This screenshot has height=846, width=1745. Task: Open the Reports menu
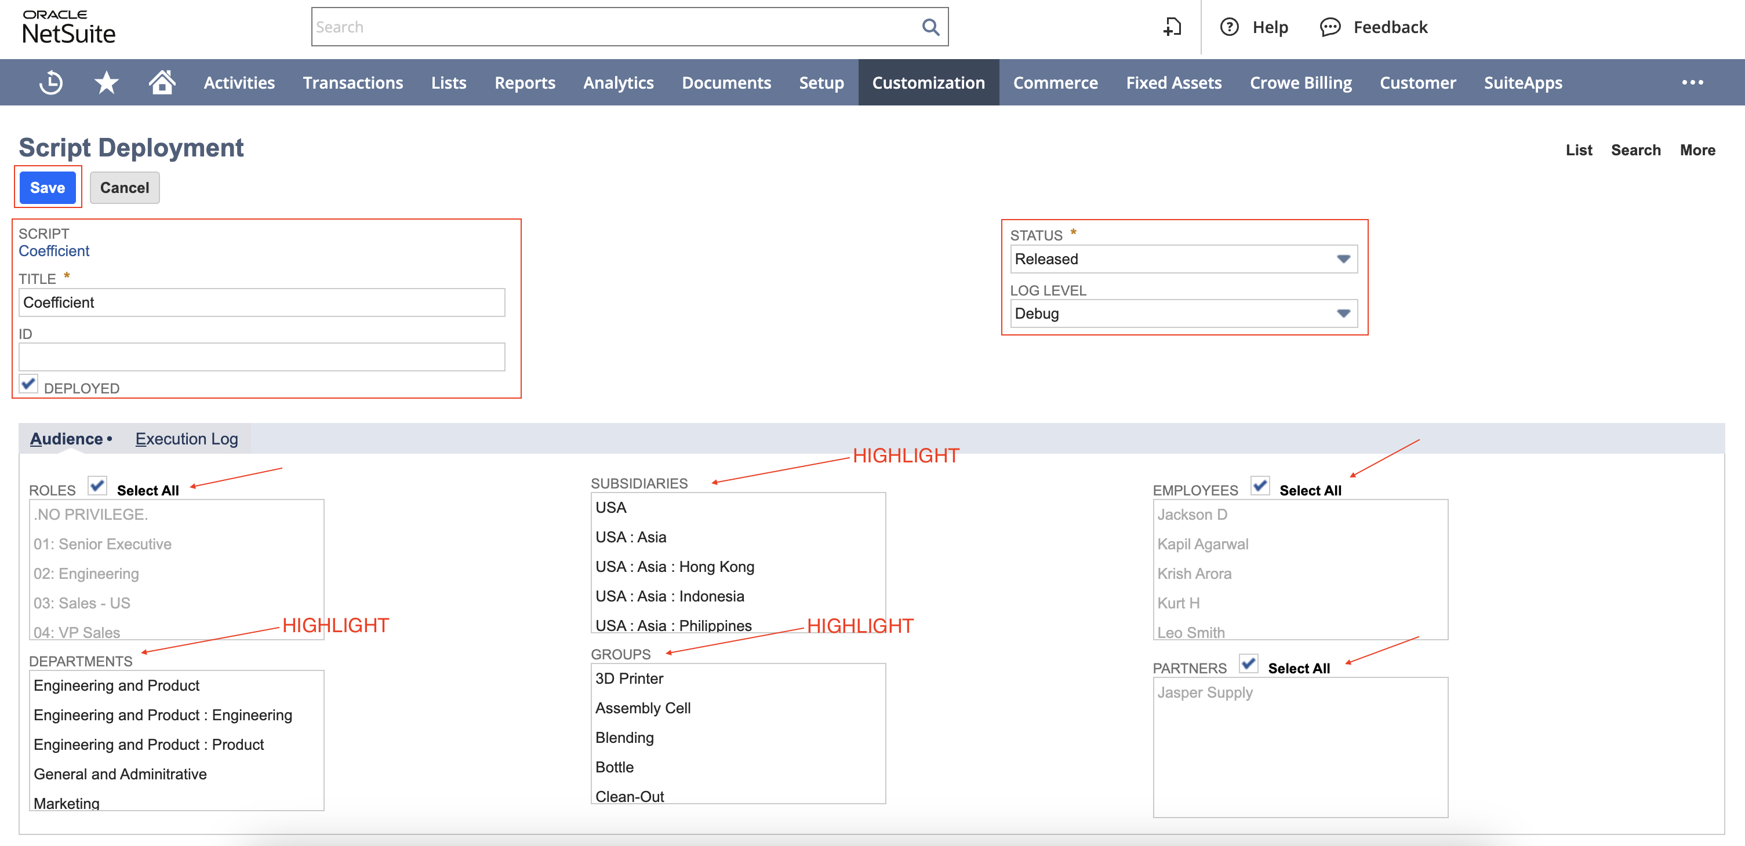(525, 83)
